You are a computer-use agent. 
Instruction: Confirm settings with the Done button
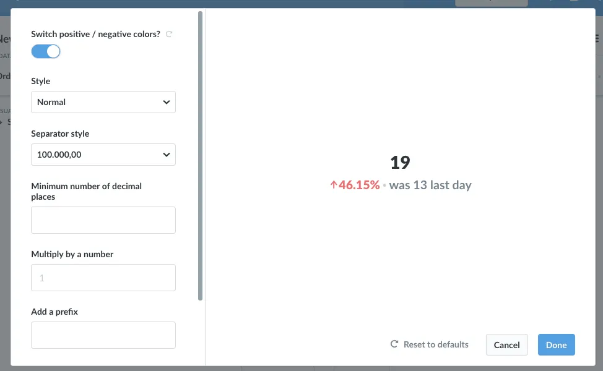[556, 345]
